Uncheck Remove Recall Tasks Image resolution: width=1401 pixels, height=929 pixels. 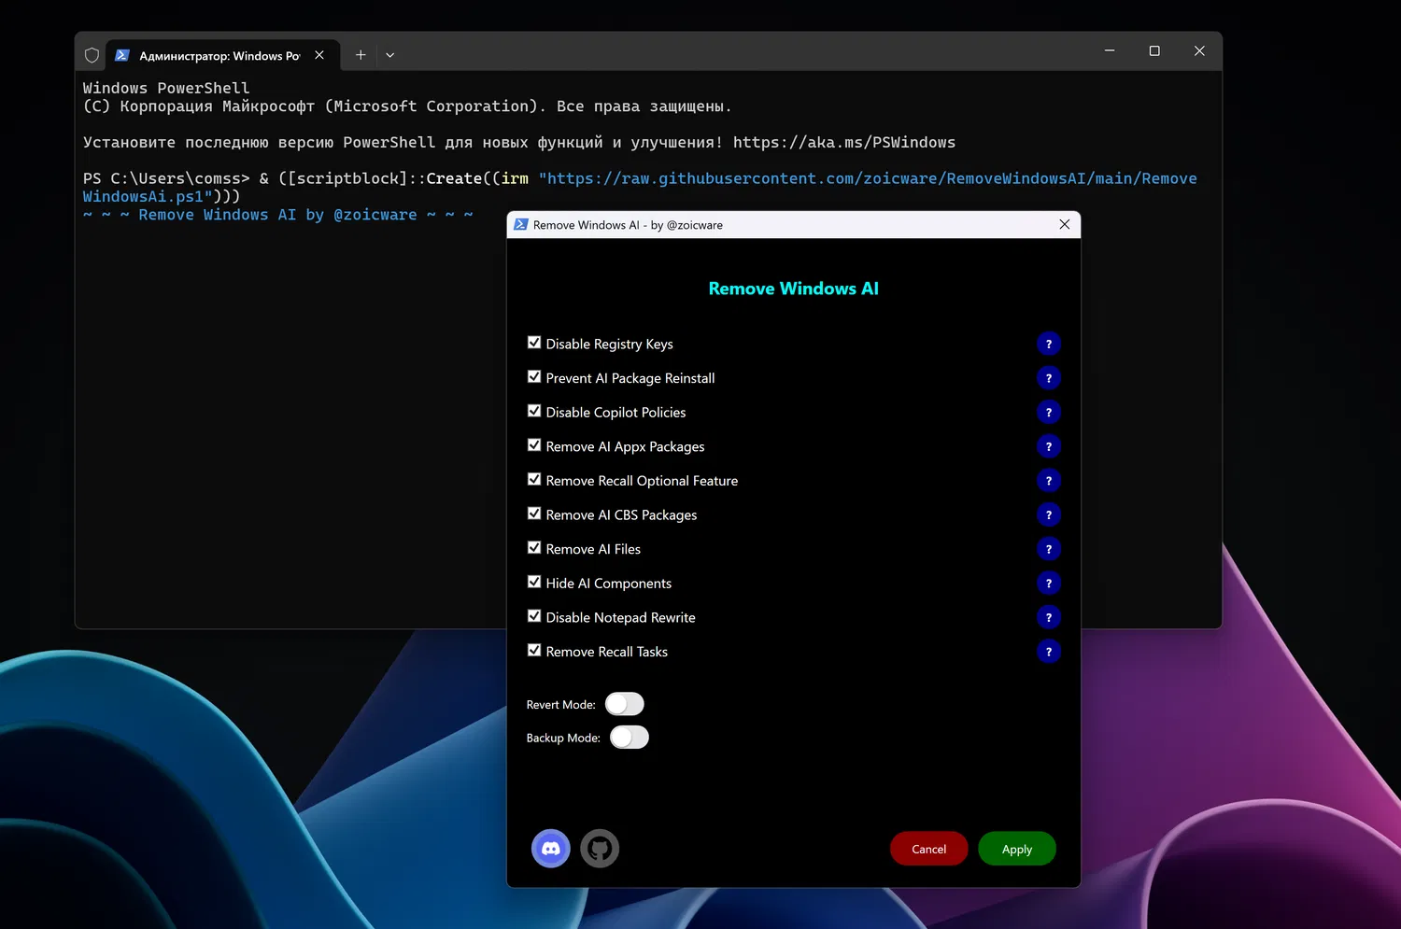[534, 651]
